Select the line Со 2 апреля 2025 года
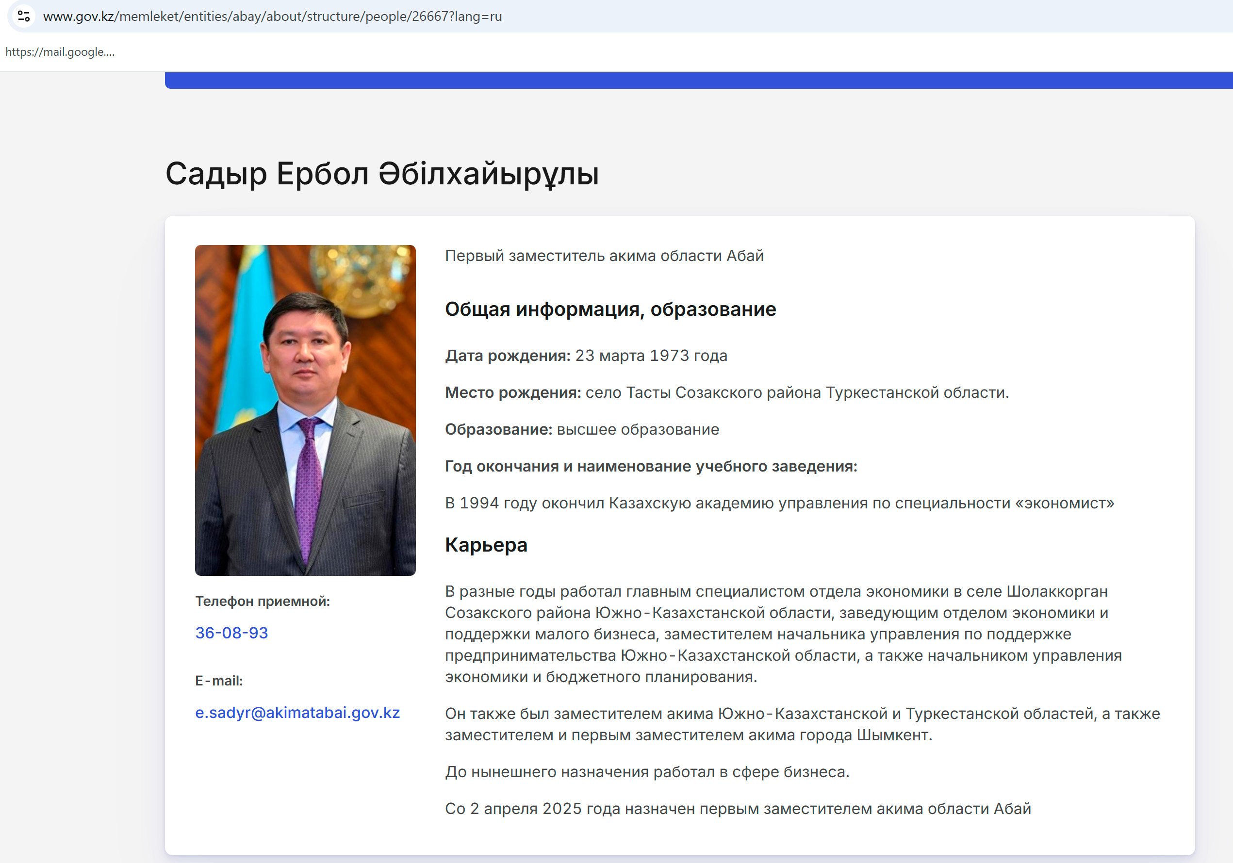The height and width of the screenshot is (863, 1233). [738, 809]
